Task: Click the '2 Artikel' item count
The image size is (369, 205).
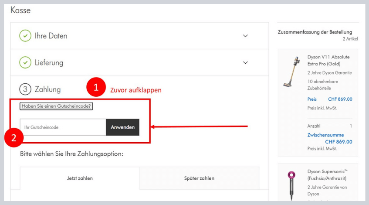Action: 350,39
